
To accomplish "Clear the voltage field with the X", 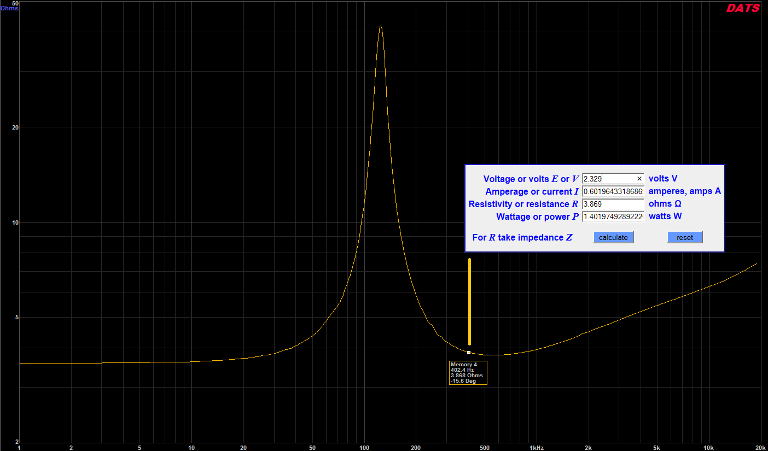I will pyautogui.click(x=639, y=179).
